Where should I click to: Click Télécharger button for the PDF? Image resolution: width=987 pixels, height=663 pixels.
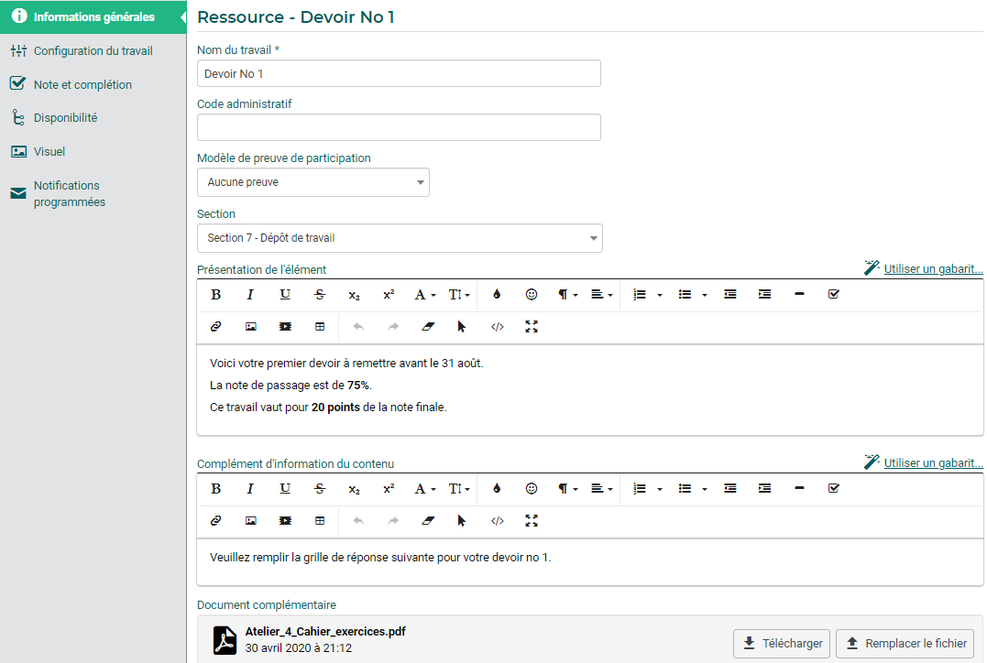pos(782,644)
